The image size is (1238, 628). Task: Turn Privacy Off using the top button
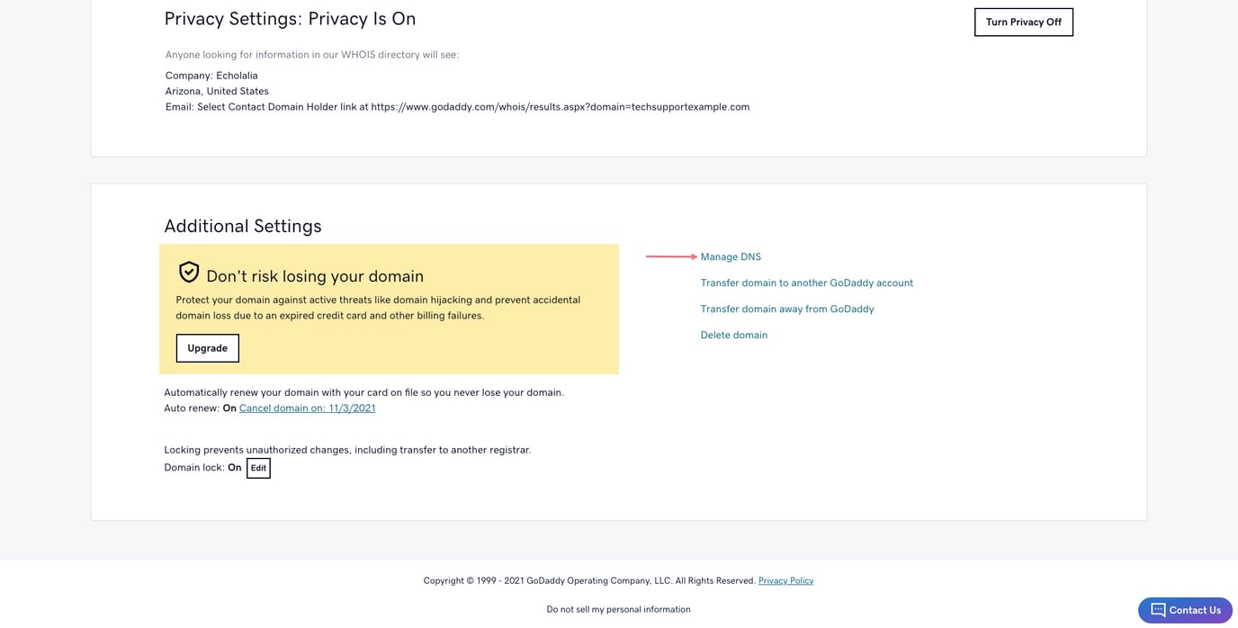coord(1024,20)
